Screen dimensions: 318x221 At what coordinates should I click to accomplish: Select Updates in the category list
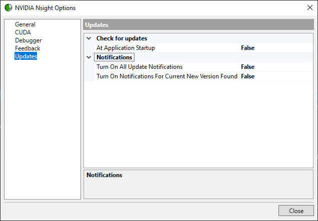tap(26, 56)
